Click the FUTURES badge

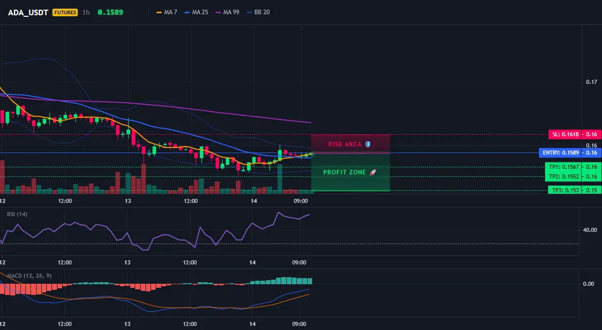(65, 12)
